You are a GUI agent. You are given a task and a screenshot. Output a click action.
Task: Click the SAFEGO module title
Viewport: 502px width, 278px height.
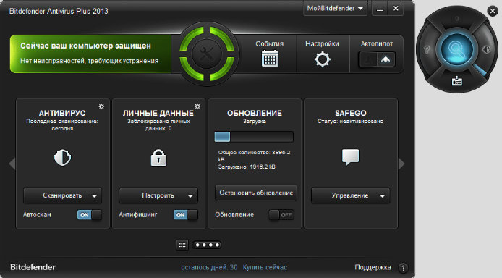click(351, 113)
